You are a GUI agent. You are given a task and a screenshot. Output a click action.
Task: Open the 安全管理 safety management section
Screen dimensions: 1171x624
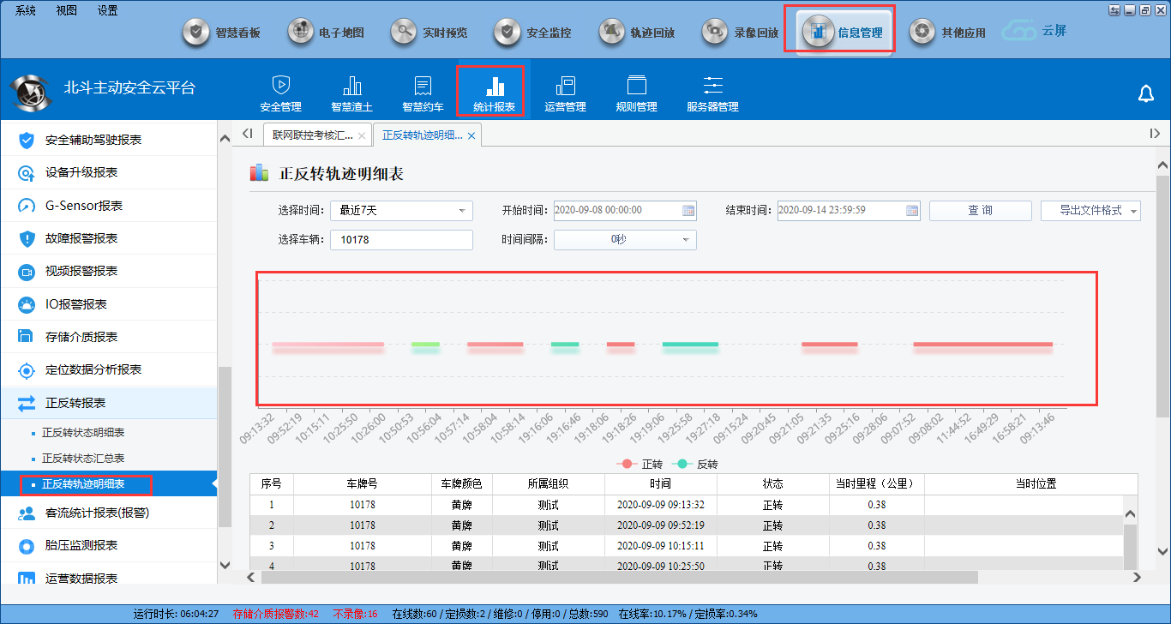280,93
